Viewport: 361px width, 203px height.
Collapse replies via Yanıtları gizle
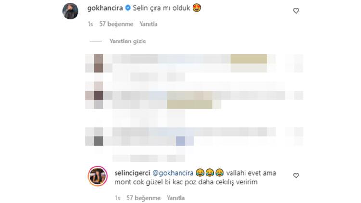click(x=128, y=41)
